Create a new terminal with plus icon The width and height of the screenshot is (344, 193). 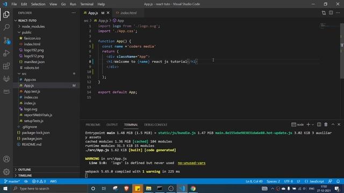tap(308, 124)
